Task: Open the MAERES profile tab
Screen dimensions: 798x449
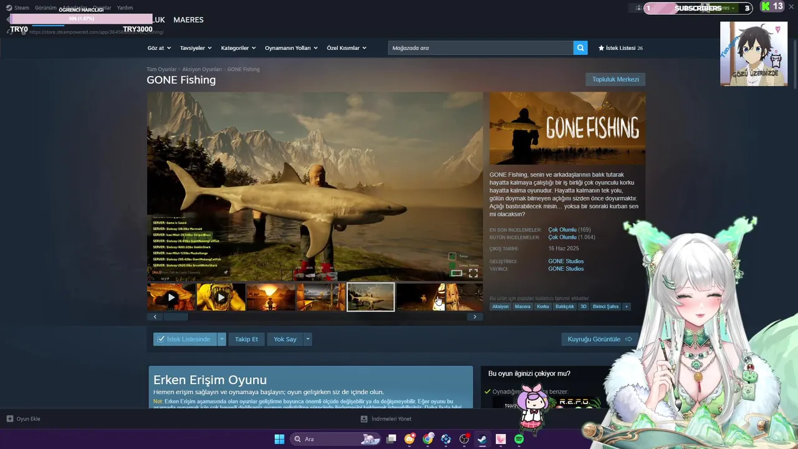Action: (x=188, y=20)
